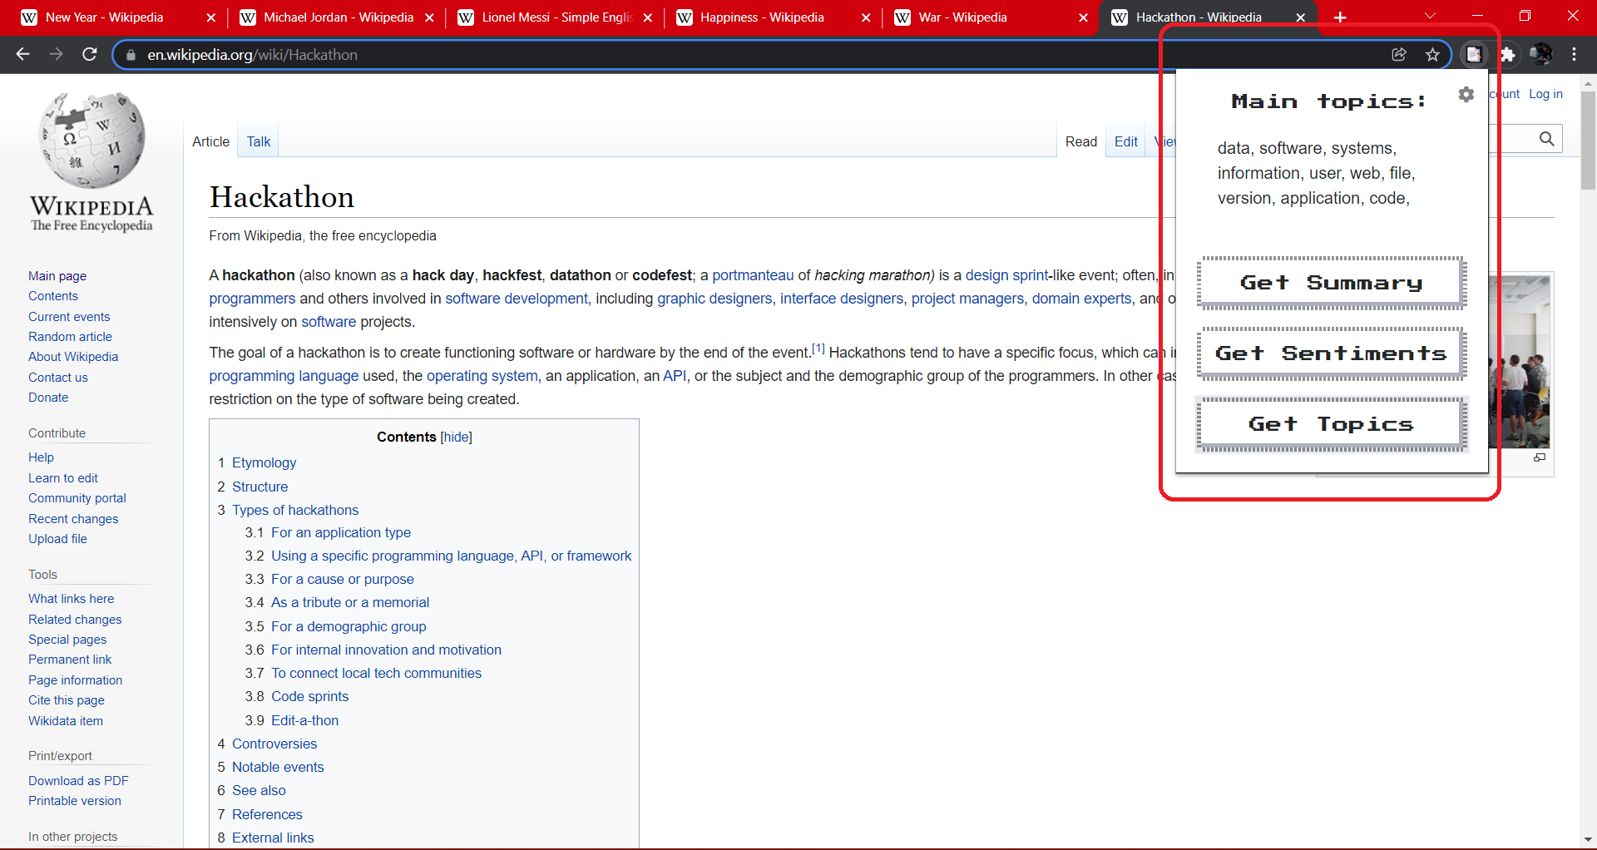The width and height of the screenshot is (1597, 850).
Task: Jump to Controversies section
Action: click(x=274, y=744)
